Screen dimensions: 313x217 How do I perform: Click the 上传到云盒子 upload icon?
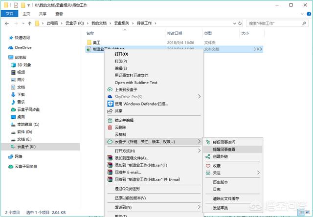click(110, 89)
